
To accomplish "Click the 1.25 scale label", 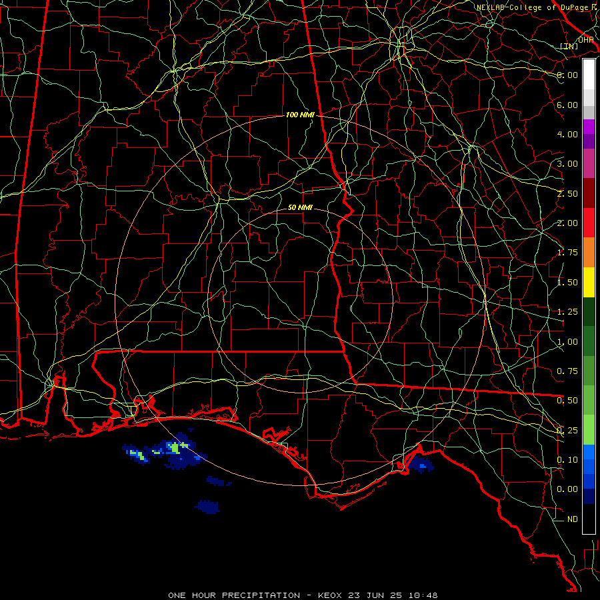I will 567,312.
